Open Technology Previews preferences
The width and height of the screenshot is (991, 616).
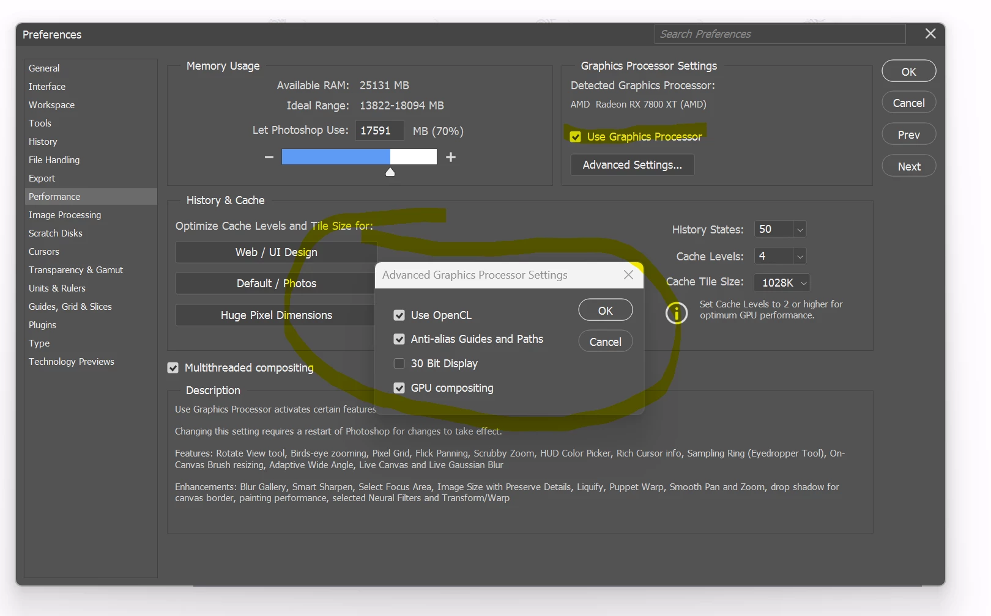(91, 362)
